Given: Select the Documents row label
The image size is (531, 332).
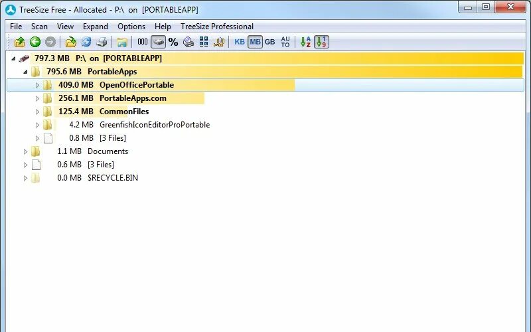Looking at the screenshot, I should click(108, 151).
